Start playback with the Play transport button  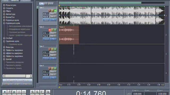coord(10,92)
